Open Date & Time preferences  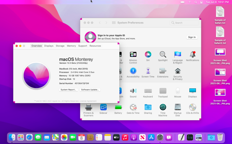coord(133,107)
